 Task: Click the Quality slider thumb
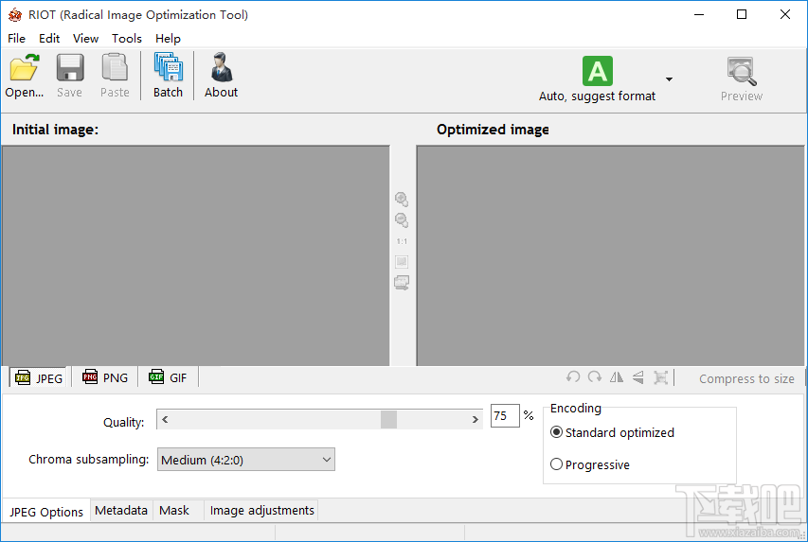click(388, 419)
